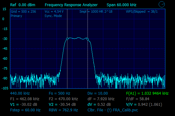Click the Smpl = 1000 HR 2^18 text
The image size is (175, 116).
coord(96,11)
